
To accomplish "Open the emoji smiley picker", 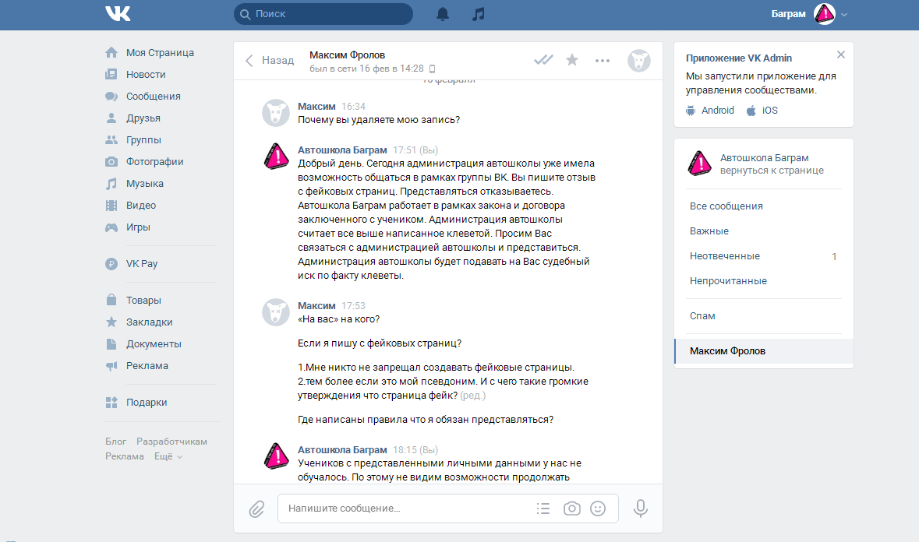I will tap(598, 509).
